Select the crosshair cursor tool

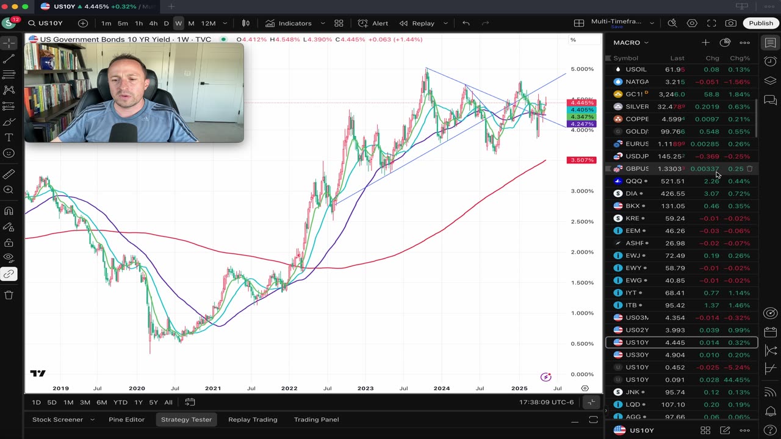(9, 43)
